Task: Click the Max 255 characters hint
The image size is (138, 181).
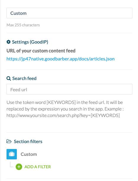Action: (x=23, y=25)
